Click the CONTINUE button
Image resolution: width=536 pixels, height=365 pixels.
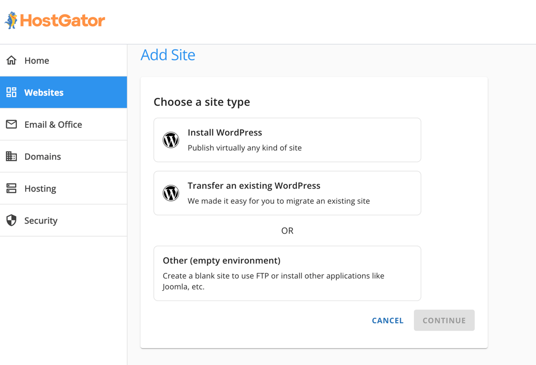click(x=444, y=320)
